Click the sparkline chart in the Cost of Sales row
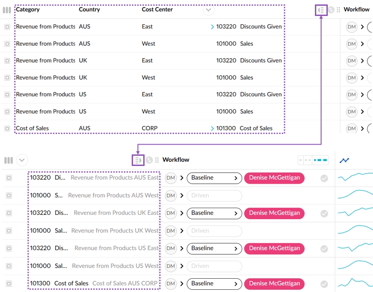The width and height of the screenshot is (373, 292). [354, 283]
